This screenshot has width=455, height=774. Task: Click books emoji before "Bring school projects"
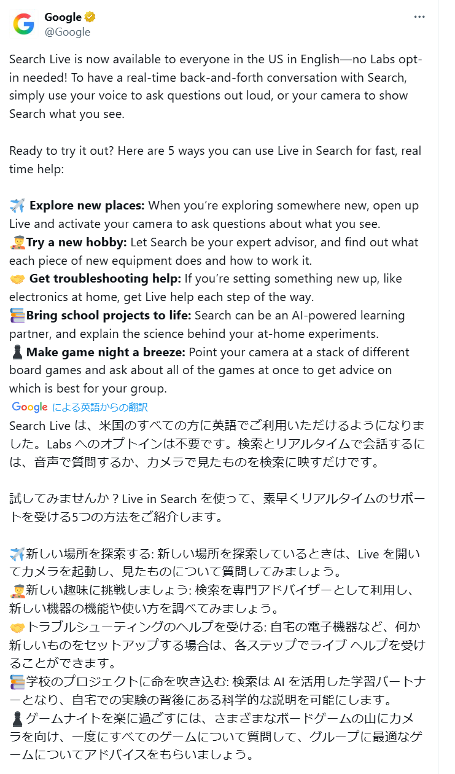click(x=17, y=316)
